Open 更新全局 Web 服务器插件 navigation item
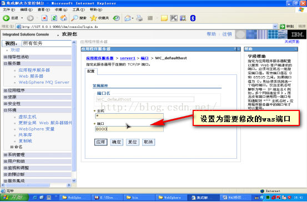This screenshot has width=307, height=202. (45, 123)
